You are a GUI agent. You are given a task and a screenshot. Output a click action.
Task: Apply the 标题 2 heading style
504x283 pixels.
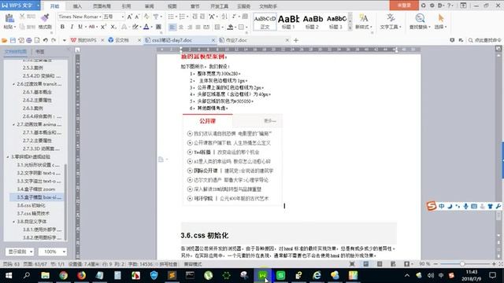pyautogui.click(x=313, y=22)
